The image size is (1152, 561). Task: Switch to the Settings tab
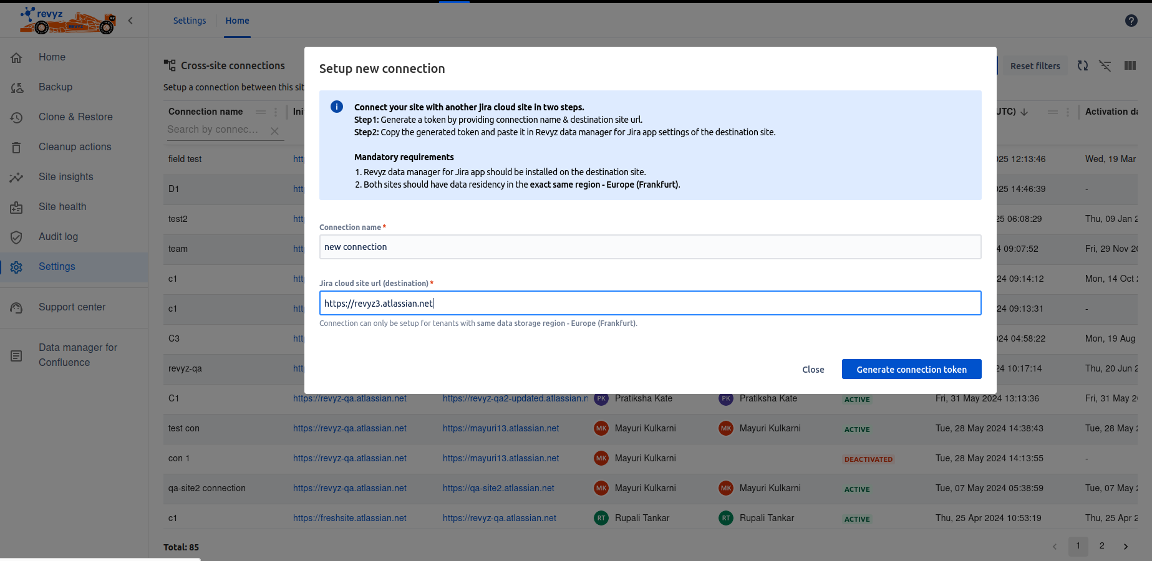[189, 21]
